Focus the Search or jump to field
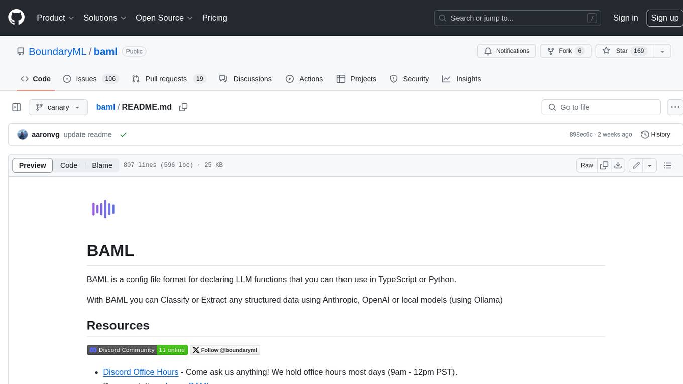Viewport: 683px width, 384px height. [x=518, y=18]
